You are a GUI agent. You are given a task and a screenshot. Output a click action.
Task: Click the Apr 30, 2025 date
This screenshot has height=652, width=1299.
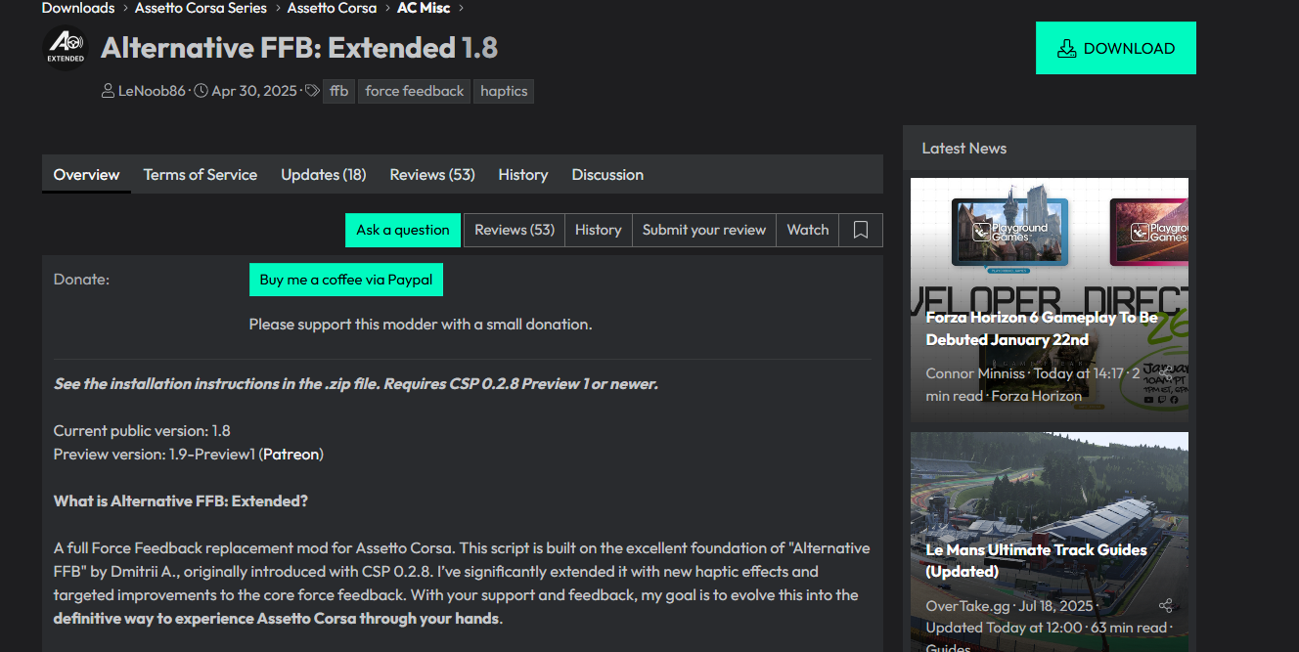coord(254,91)
